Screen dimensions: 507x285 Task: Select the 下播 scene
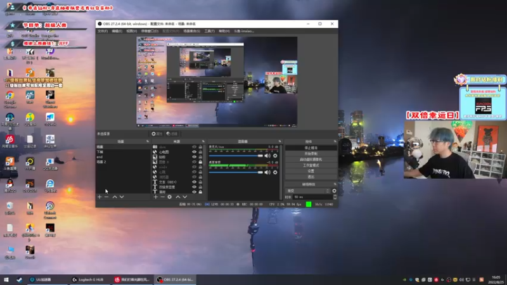coord(123,152)
